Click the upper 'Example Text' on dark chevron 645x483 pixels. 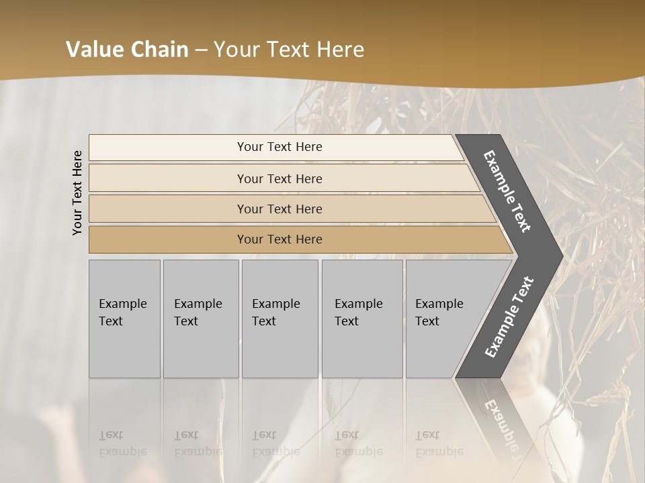[x=507, y=191]
